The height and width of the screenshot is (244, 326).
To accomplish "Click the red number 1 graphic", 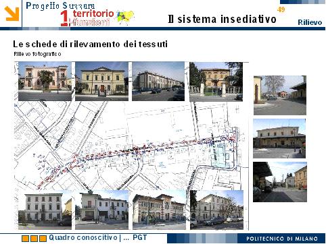I will (x=64, y=18).
